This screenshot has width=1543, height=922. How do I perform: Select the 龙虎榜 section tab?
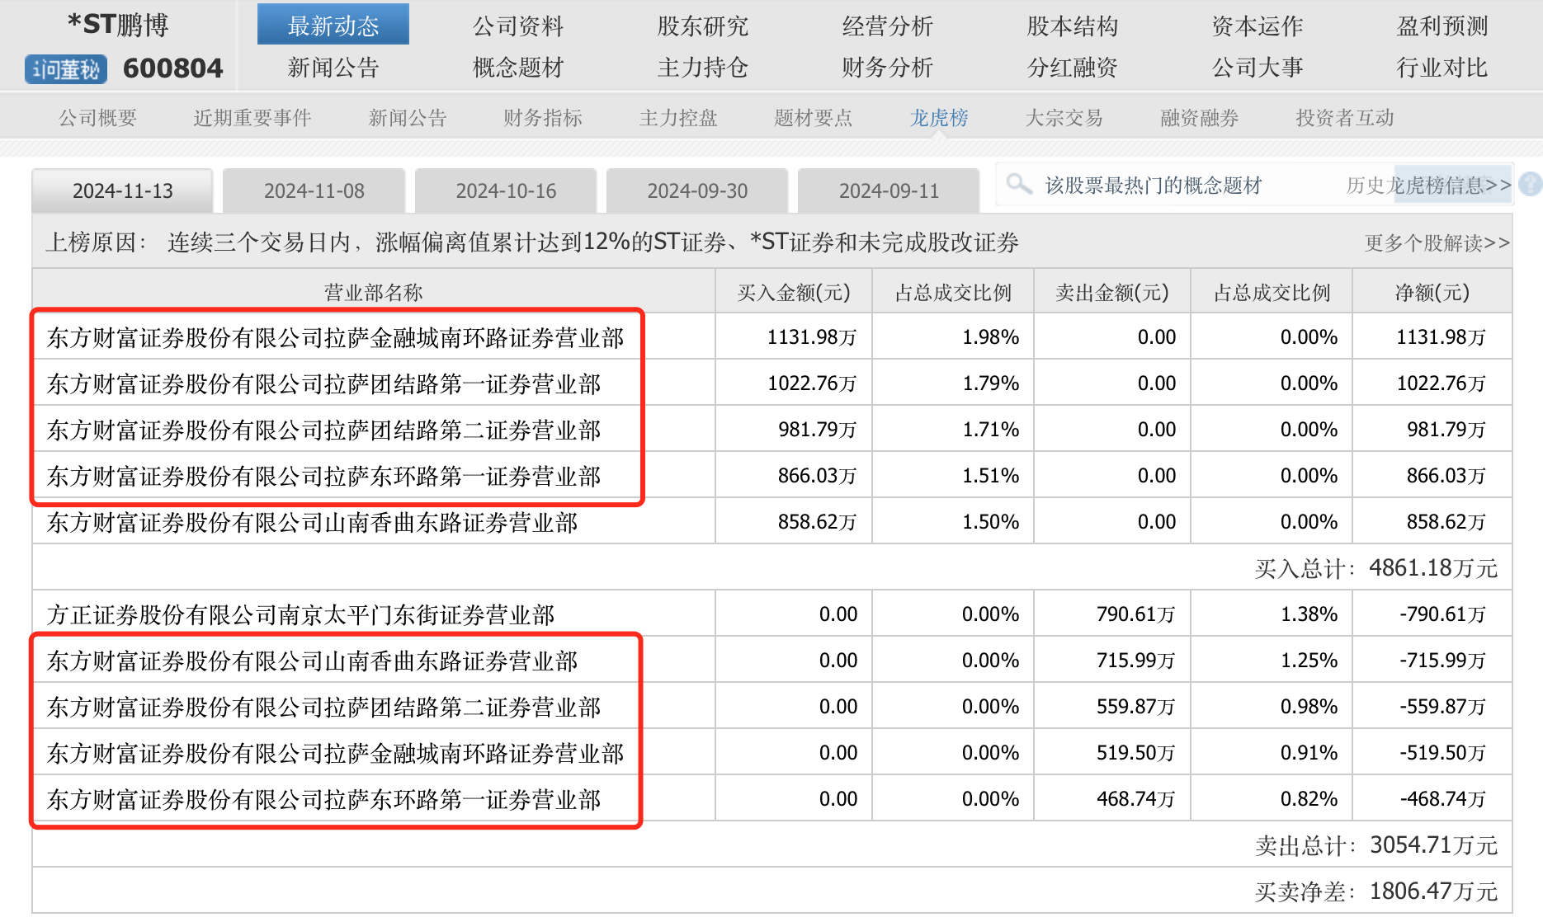pyautogui.click(x=939, y=118)
